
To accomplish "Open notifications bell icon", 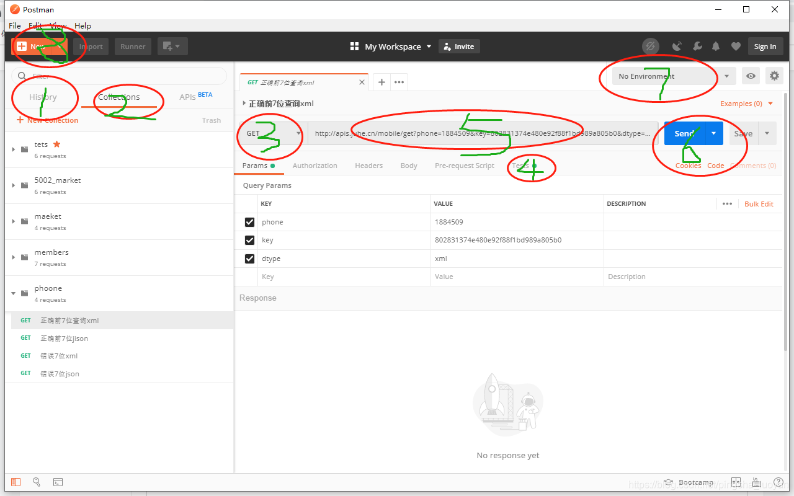I will (x=716, y=46).
